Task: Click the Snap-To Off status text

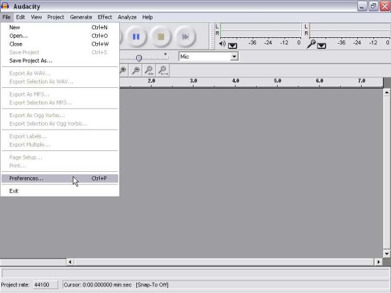Action: (x=152, y=285)
